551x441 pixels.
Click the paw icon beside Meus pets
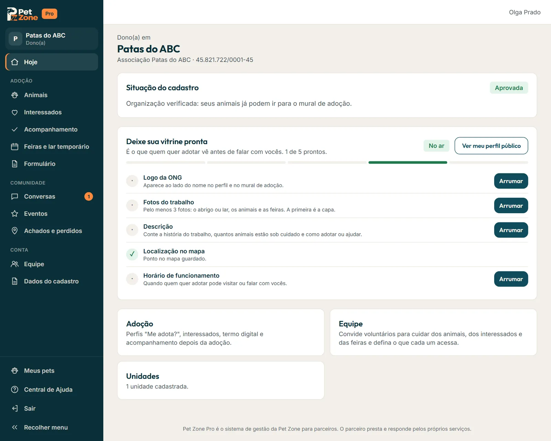coord(14,371)
